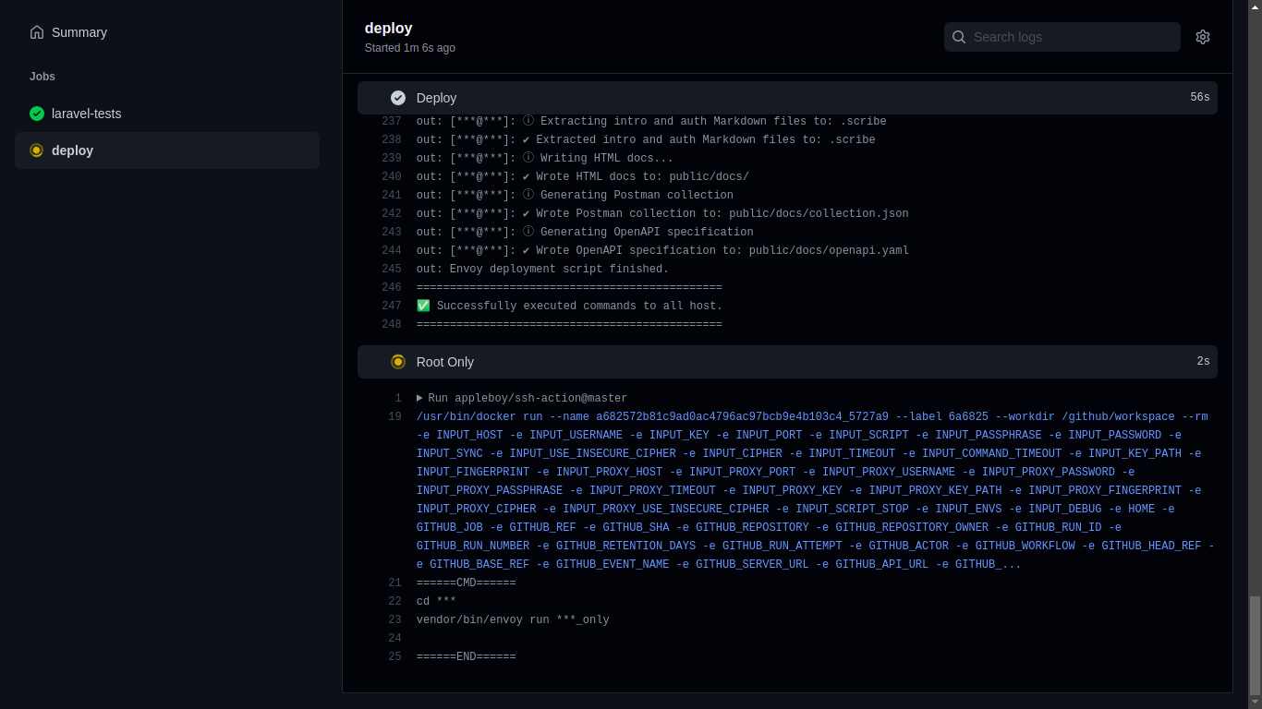Collapse the Root Only step
This screenshot has width=1262, height=709.
(787, 362)
